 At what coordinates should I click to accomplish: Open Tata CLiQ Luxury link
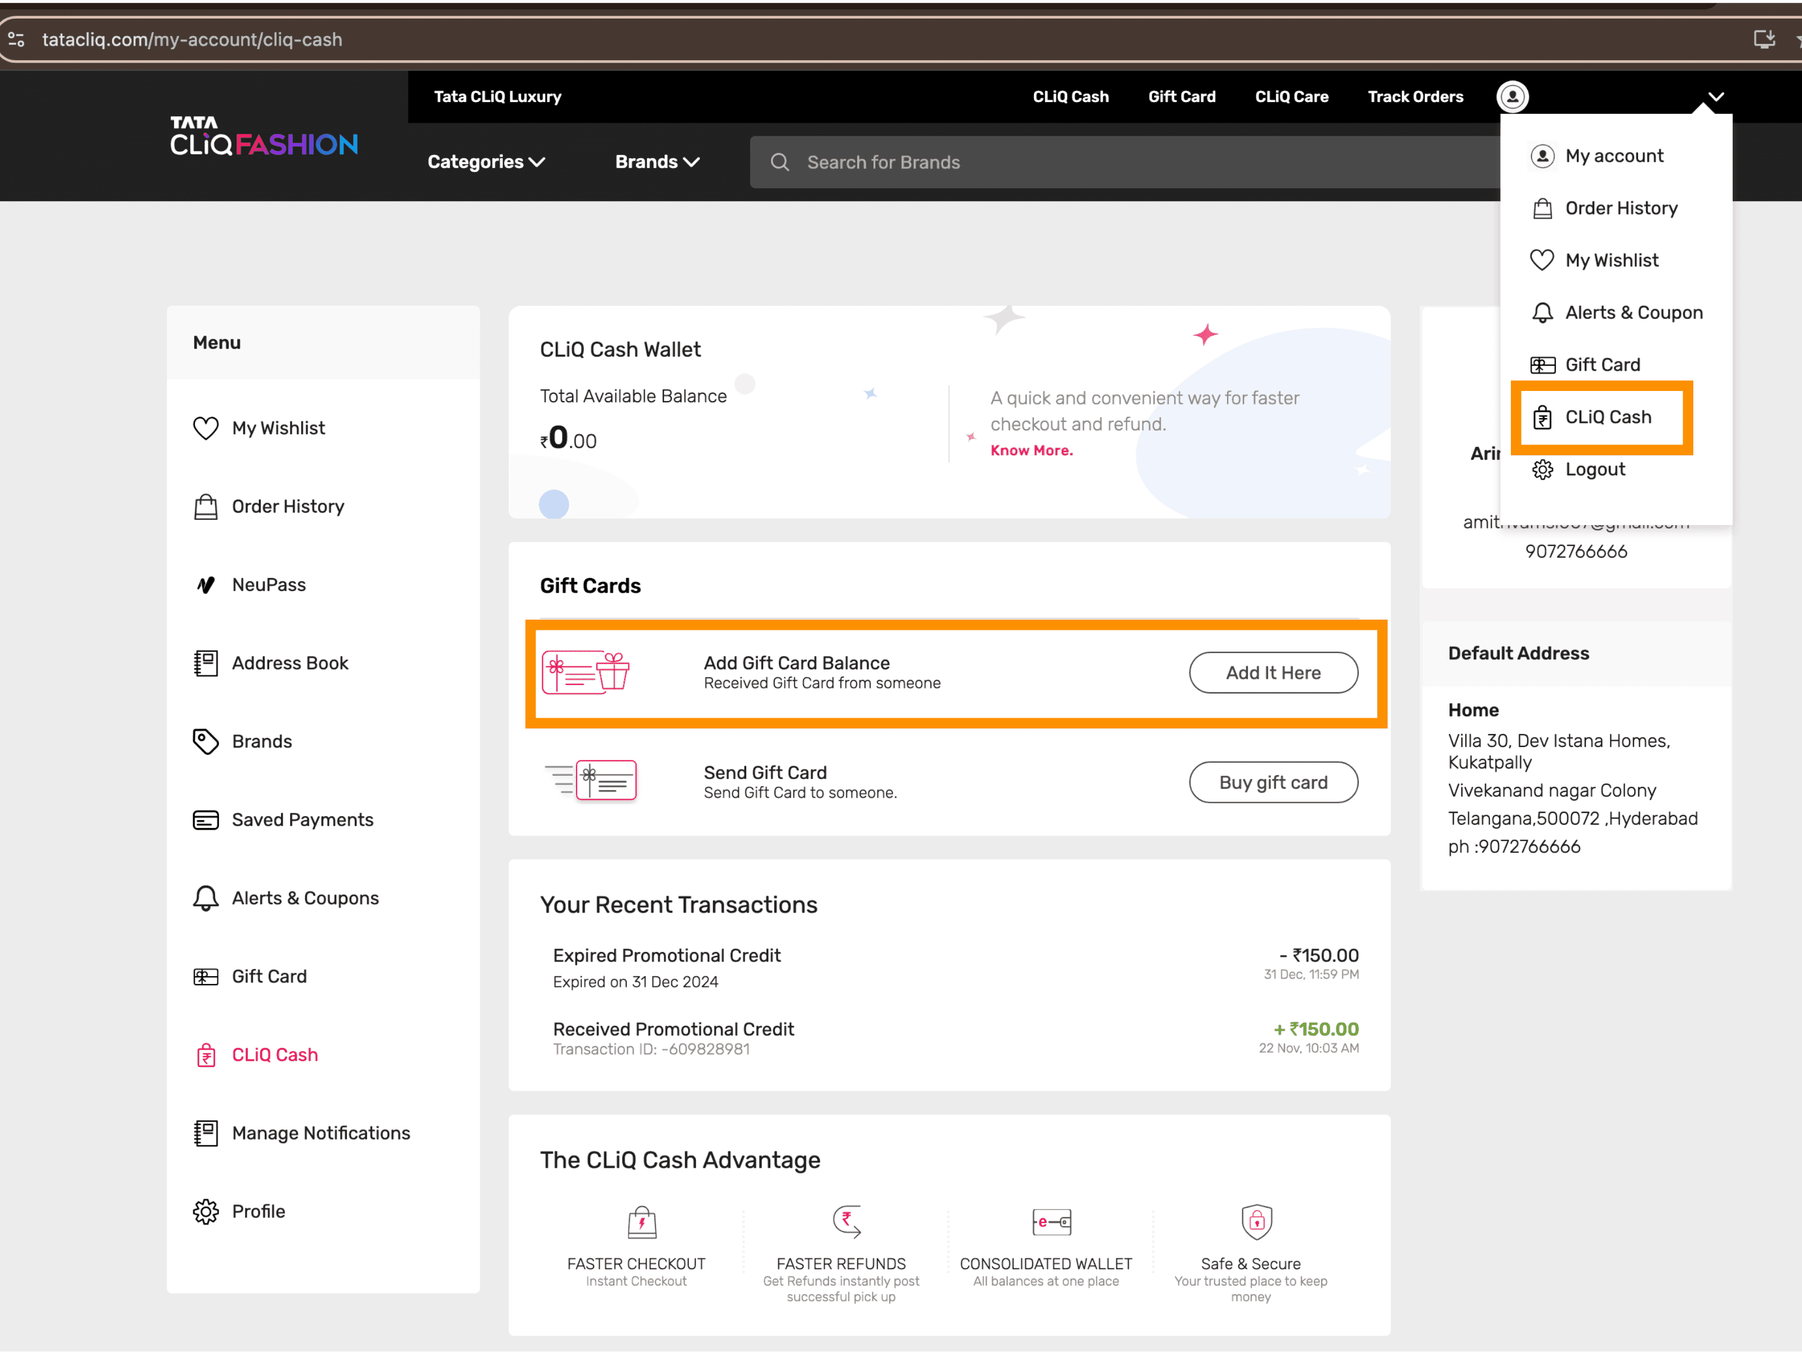pos(497,97)
